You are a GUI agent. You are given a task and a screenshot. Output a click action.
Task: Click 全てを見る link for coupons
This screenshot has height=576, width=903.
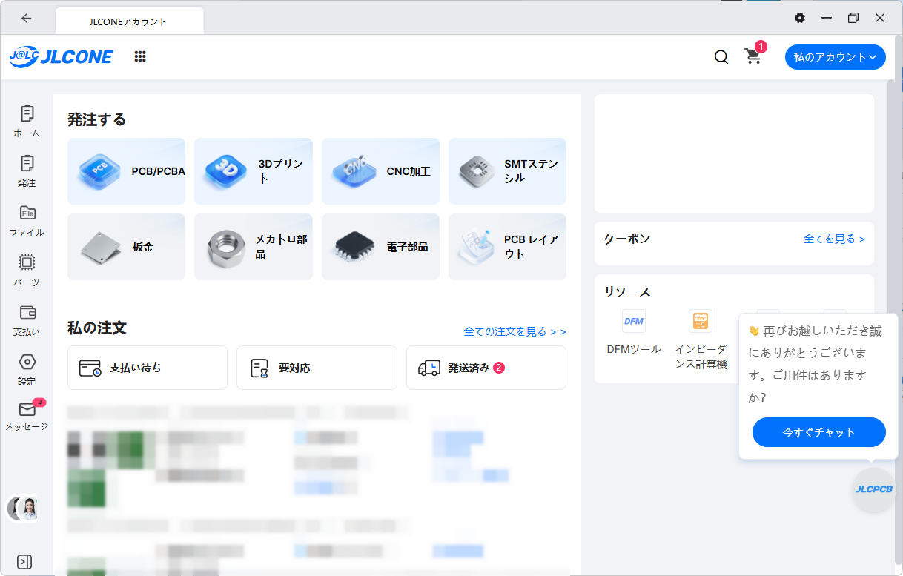tap(833, 239)
